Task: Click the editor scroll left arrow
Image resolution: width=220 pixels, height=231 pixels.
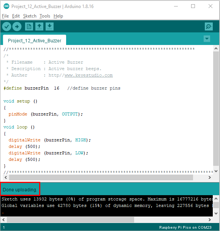Action: pos(6,177)
